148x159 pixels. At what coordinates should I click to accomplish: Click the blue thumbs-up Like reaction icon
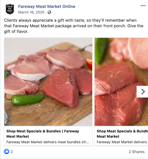7,151
